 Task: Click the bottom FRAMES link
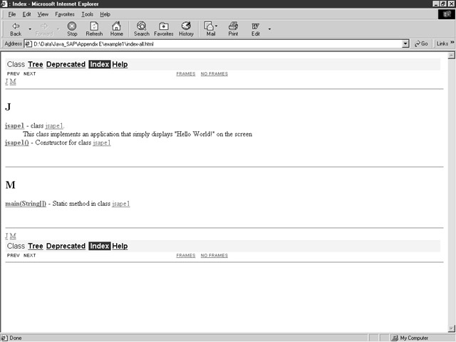click(x=186, y=255)
